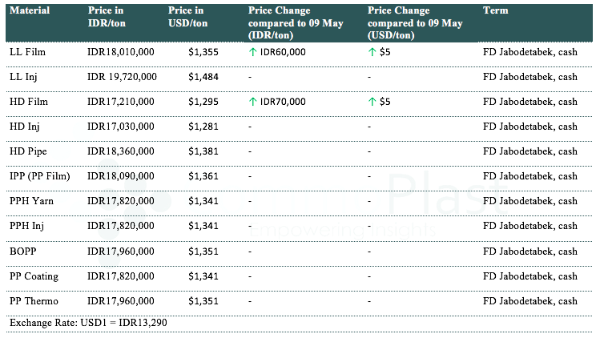Click green up arrow beside IDR60,000
Viewport: 600px width, 338px height.
[253, 52]
